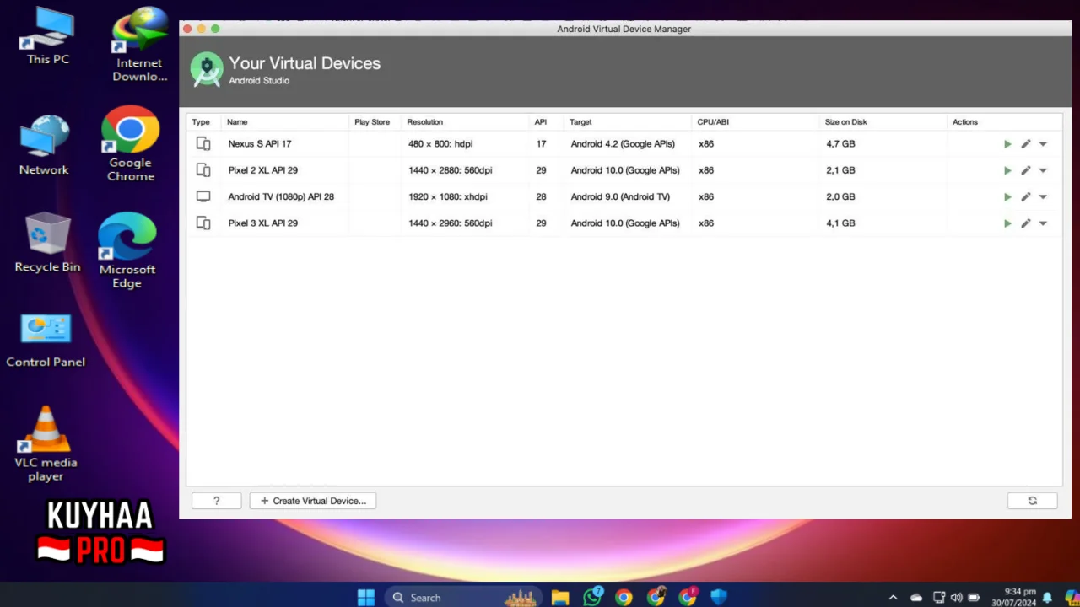Open the Network desktop icon
Screen dimensions: 1080x607
click(44, 145)
